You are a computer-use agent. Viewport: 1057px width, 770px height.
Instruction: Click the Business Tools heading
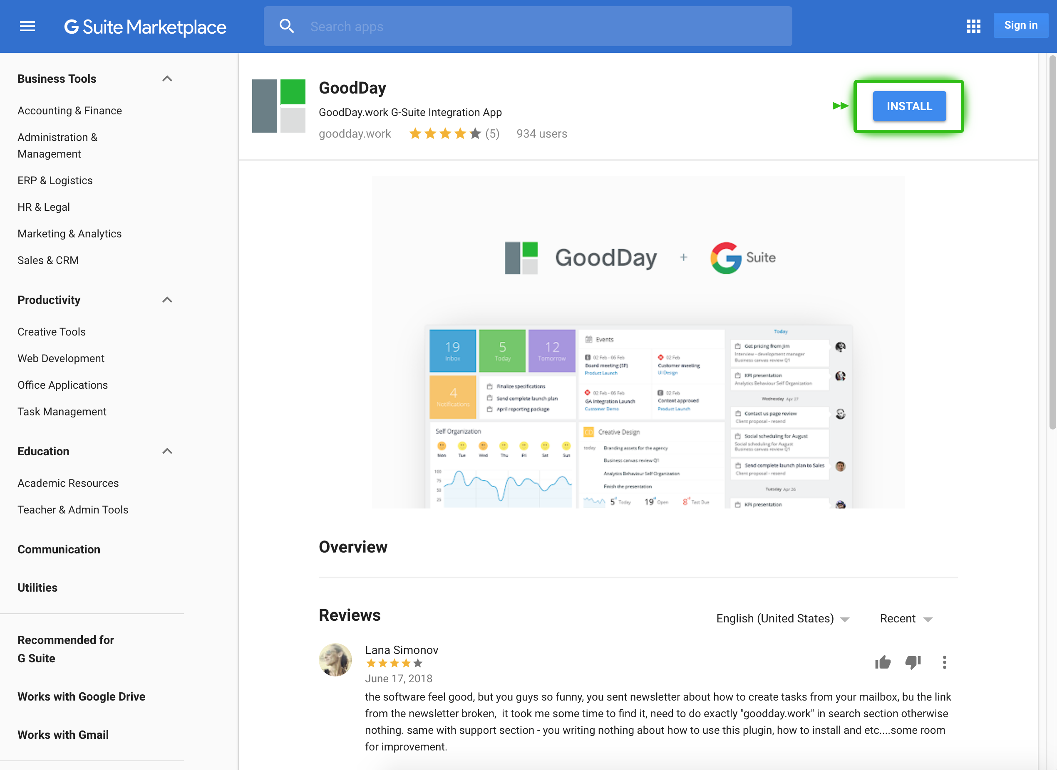click(57, 79)
